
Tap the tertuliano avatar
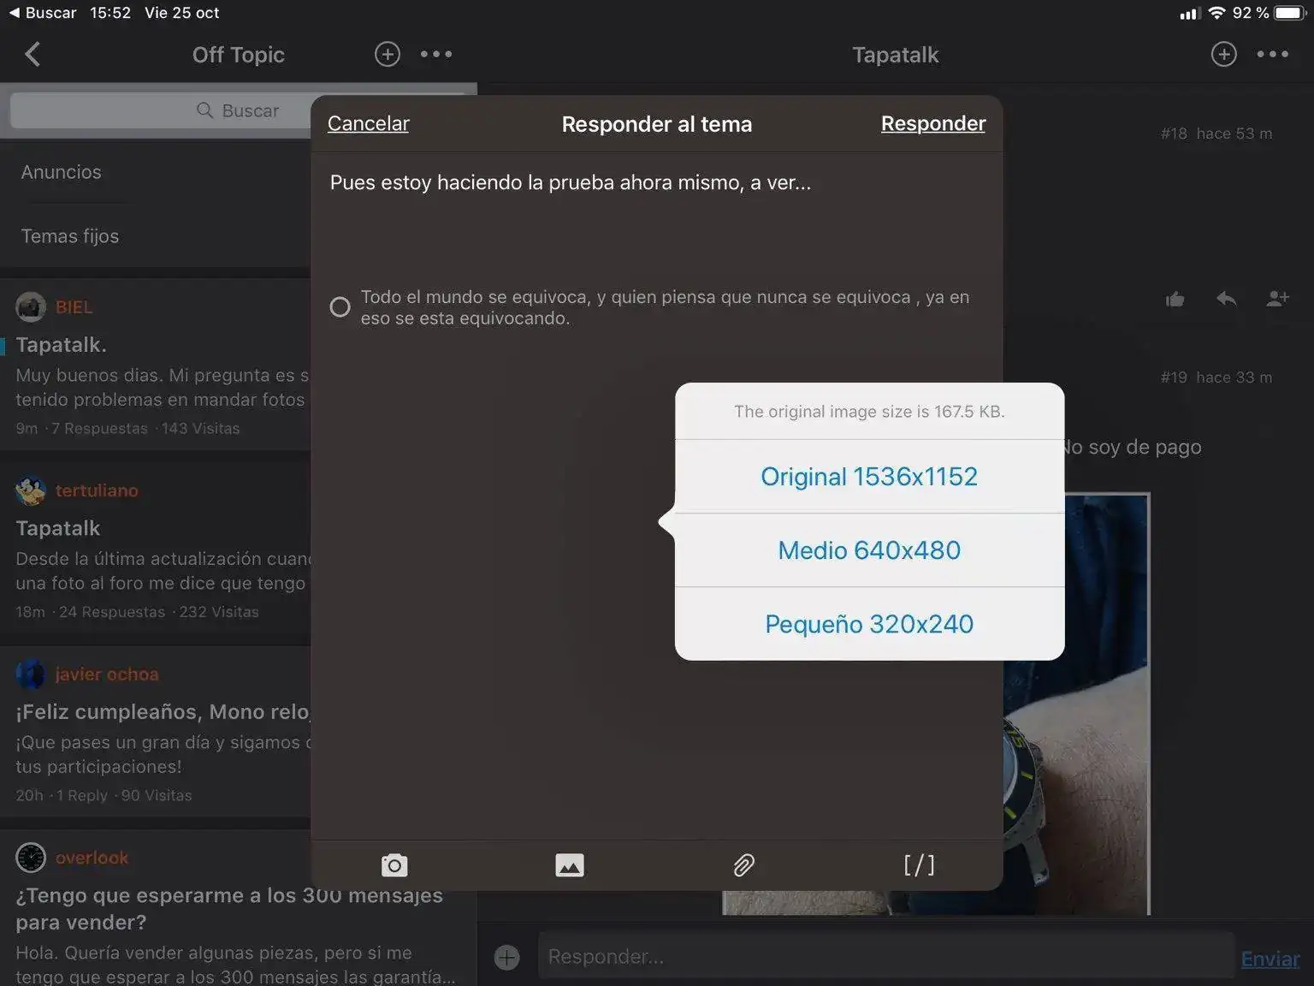point(31,490)
